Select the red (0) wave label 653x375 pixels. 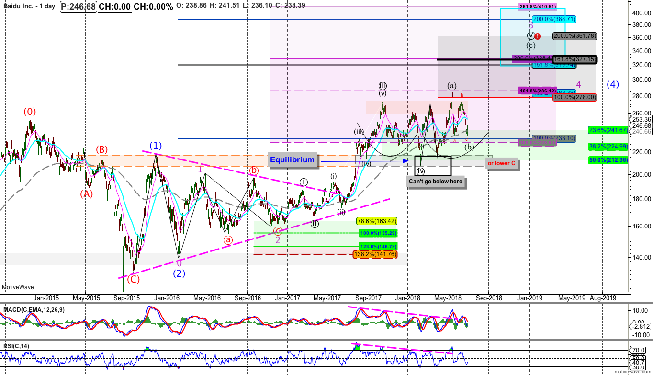[x=30, y=112]
